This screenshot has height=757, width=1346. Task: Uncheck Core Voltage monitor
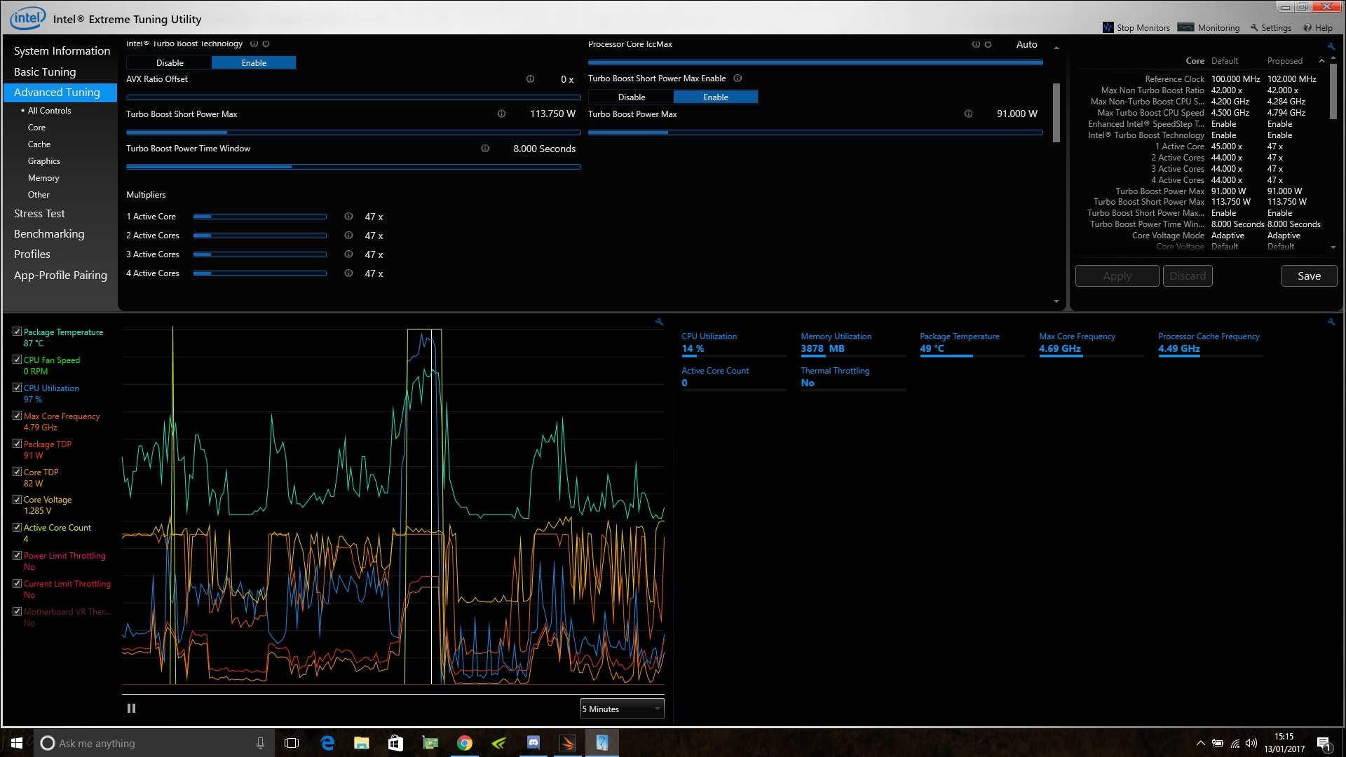point(17,500)
